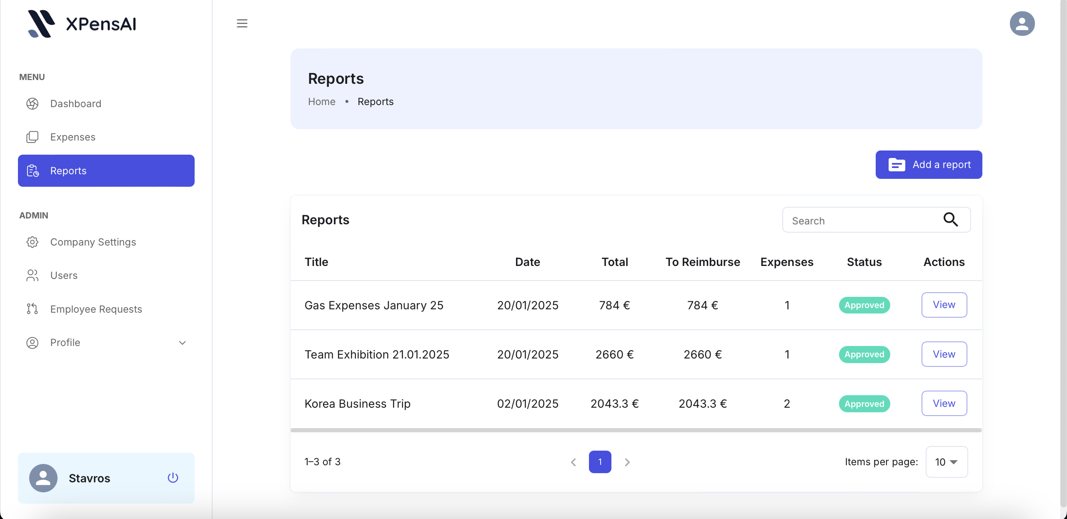Click the Home breadcrumb link
Viewport: 1067px width, 519px height.
click(321, 102)
